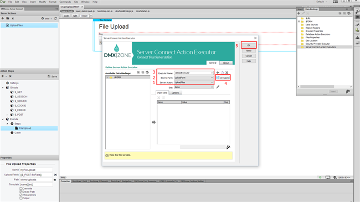Duplicate executor with copy icon in dialog
The image size is (360, 202).
coord(222,72)
